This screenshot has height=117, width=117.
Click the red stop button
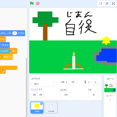(x=38, y=4)
